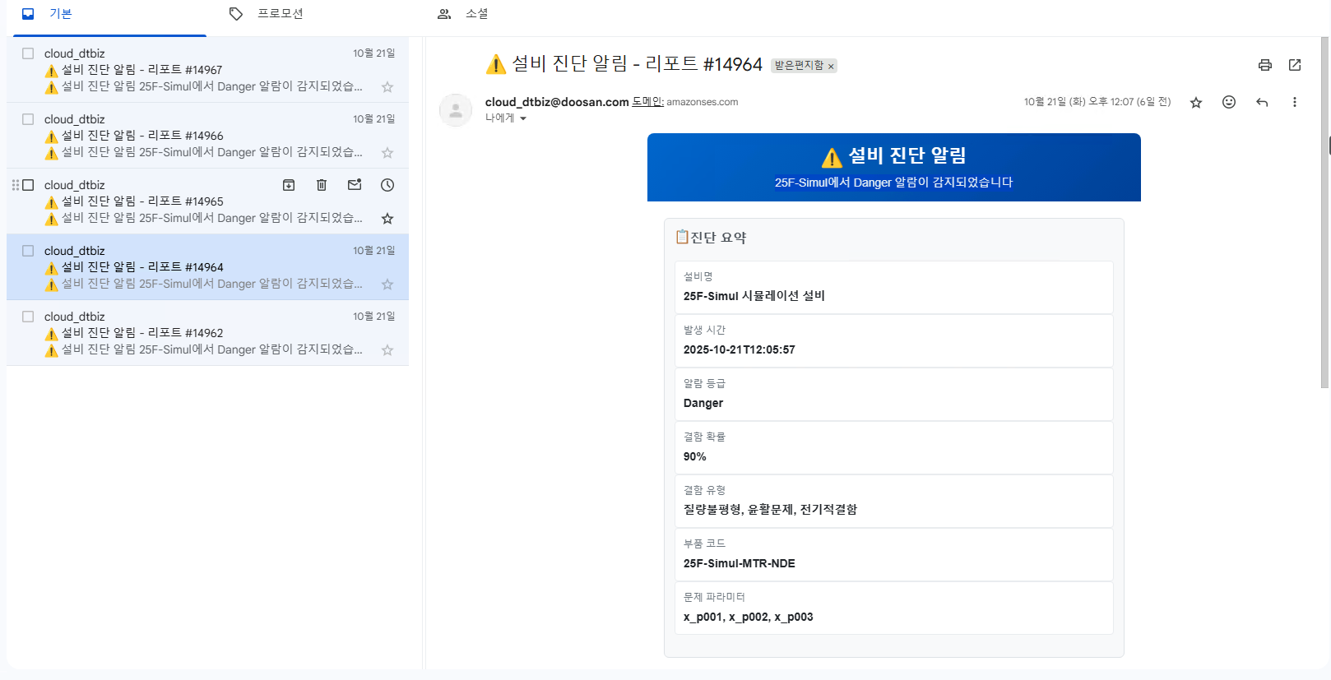Archive the report #14965 email

pos(289,185)
